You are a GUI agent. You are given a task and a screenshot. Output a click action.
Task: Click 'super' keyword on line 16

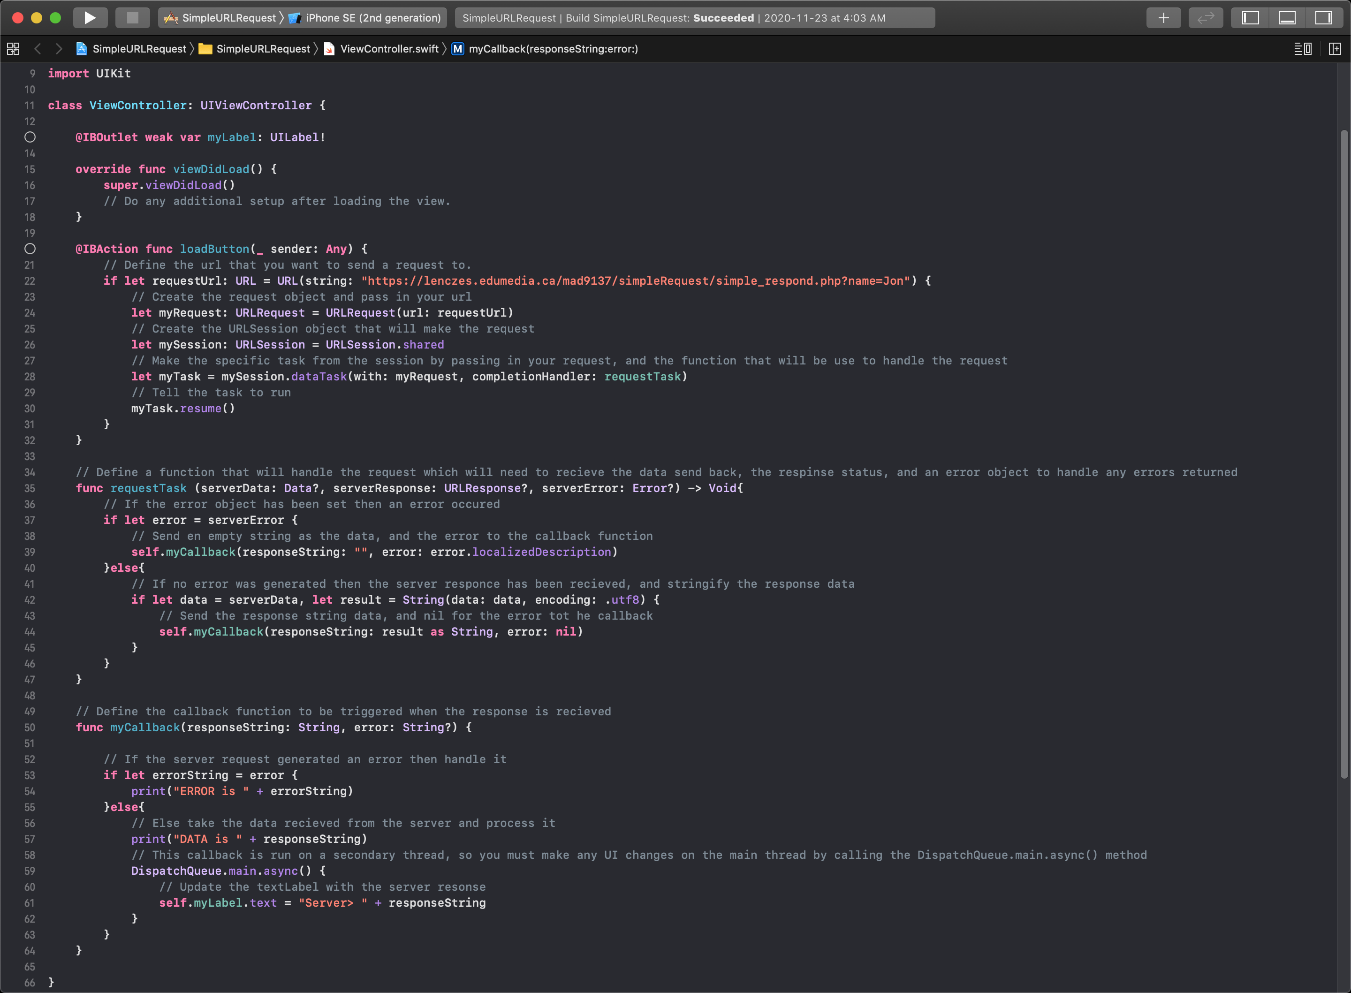(x=121, y=185)
